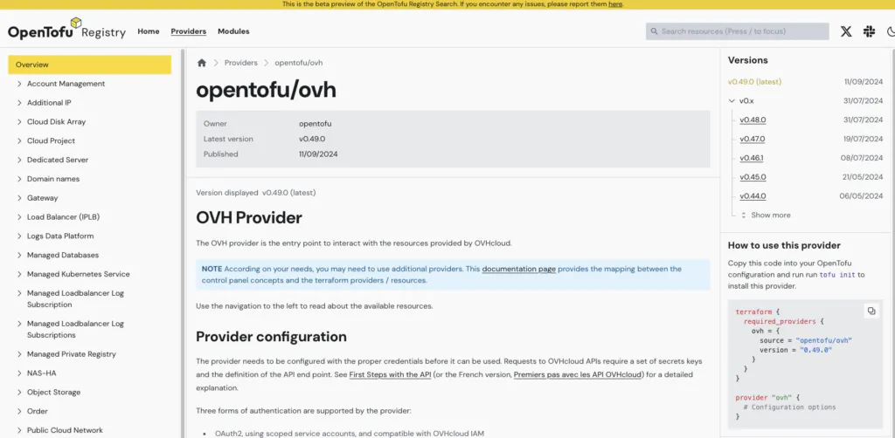The image size is (895, 438).
Task: Expand Show more versions arrows
Action: pyautogui.click(x=743, y=216)
